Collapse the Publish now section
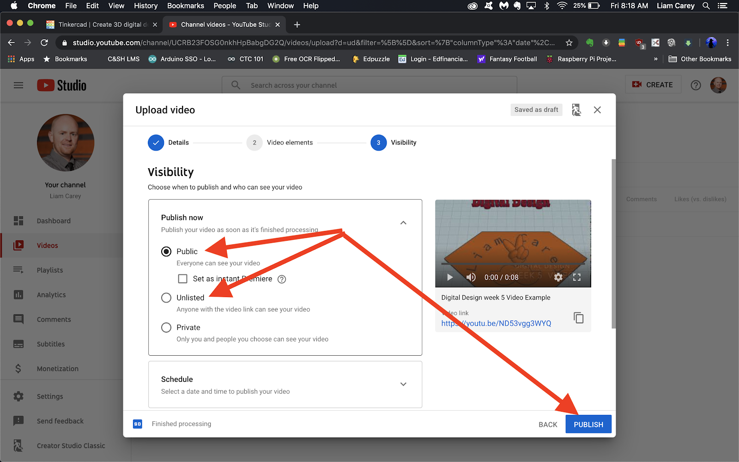Viewport: 739px width, 462px height. coord(403,223)
